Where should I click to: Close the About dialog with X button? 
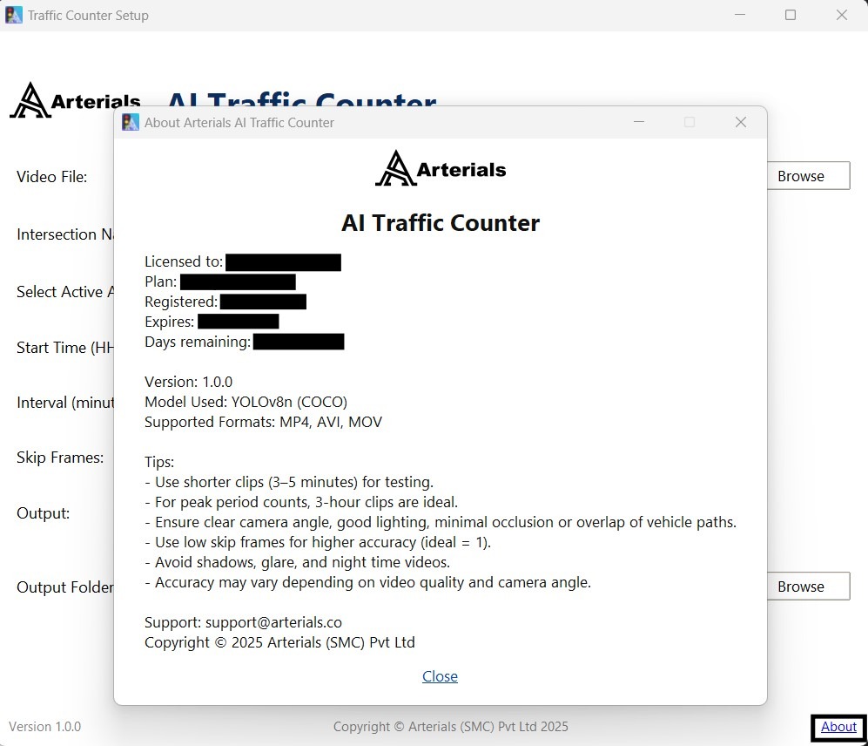coord(741,122)
